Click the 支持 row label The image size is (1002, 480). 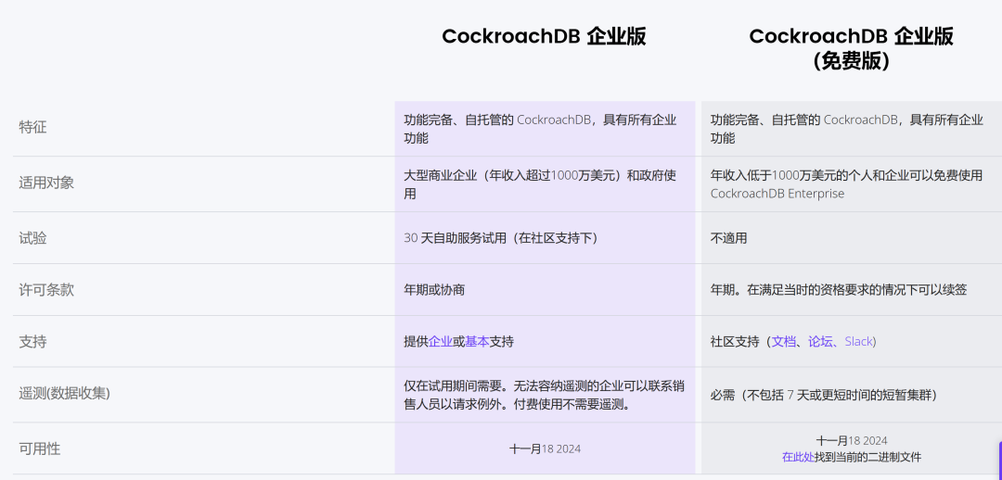coord(33,342)
